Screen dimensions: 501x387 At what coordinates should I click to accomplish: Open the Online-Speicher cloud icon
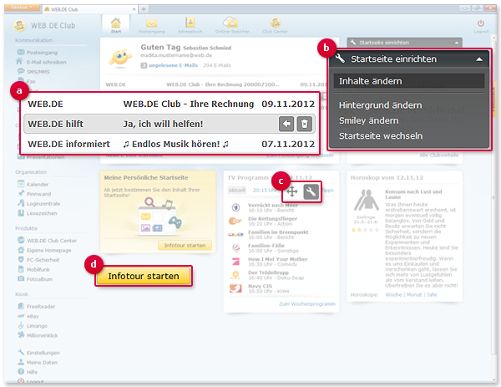pyautogui.click(x=231, y=23)
